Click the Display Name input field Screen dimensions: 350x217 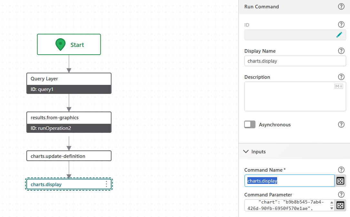[295, 61]
